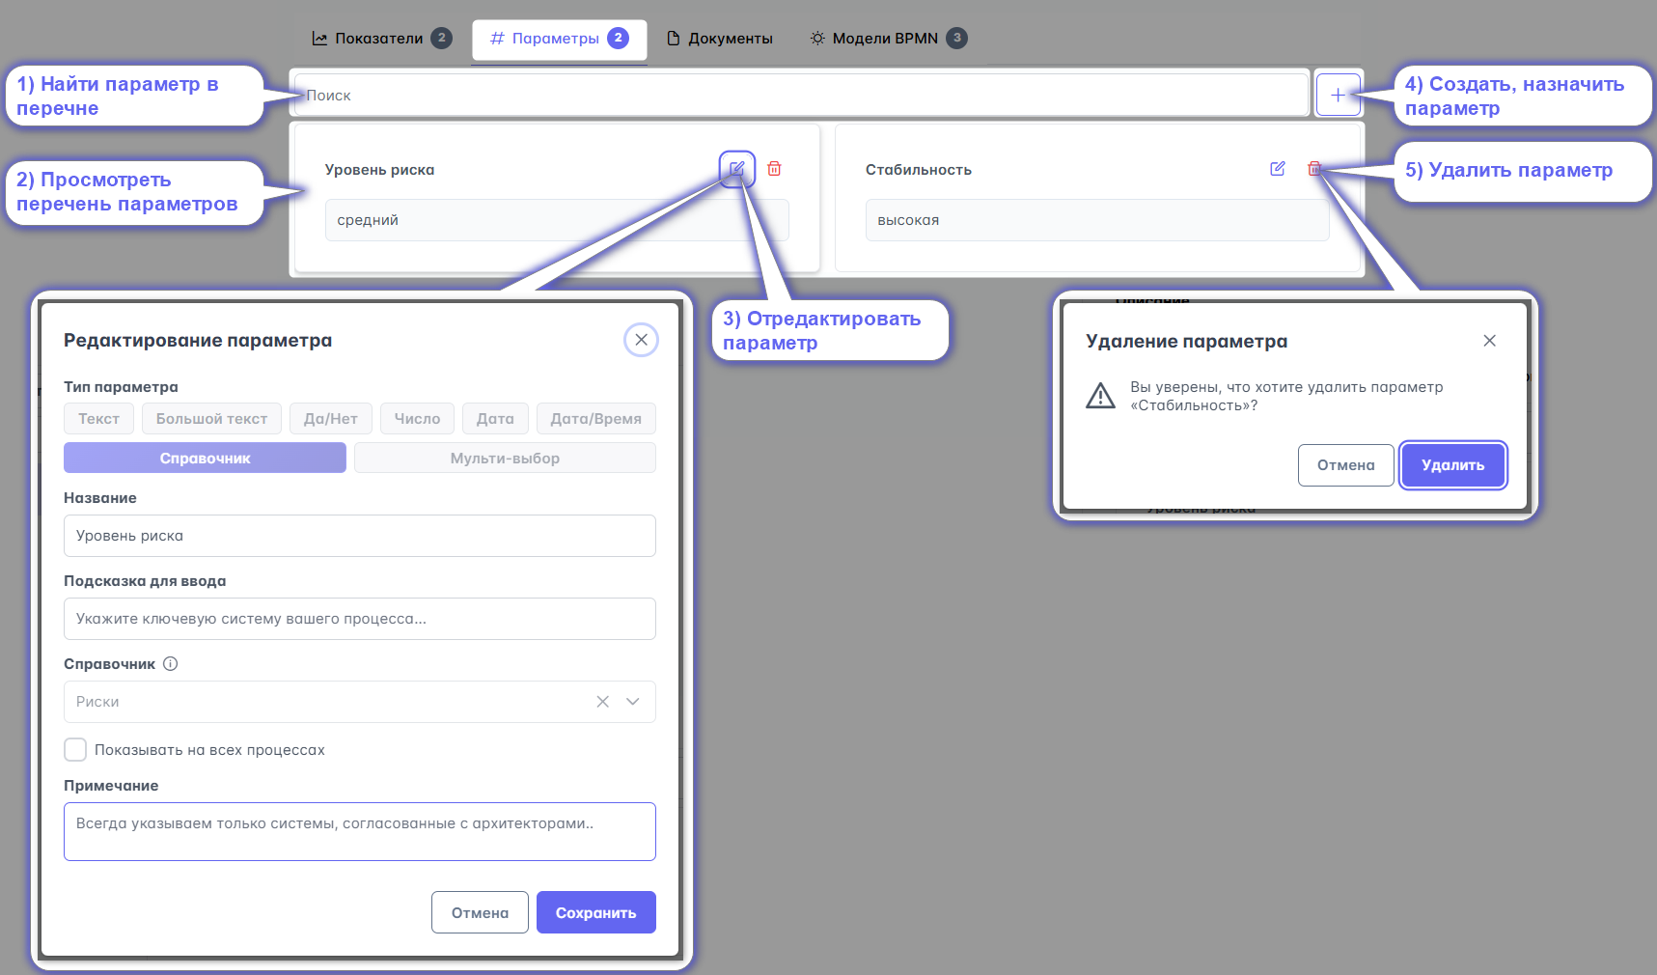Click the edit icon for Стабильность
This screenshot has height=975, width=1657.
(1277, 169)
